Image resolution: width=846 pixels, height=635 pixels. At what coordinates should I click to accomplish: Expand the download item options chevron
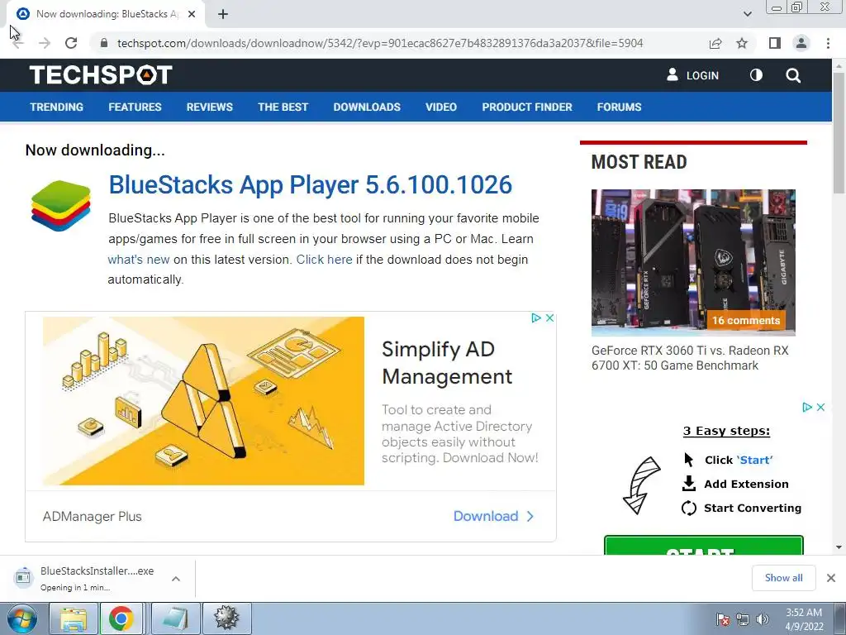tap(176, 579)
